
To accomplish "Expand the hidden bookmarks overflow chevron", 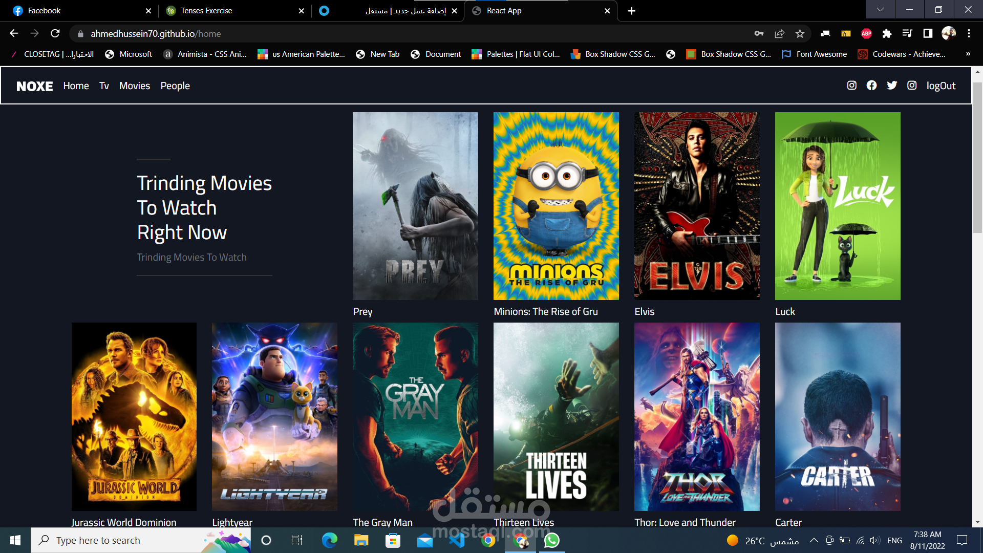I will click(968, 54).
